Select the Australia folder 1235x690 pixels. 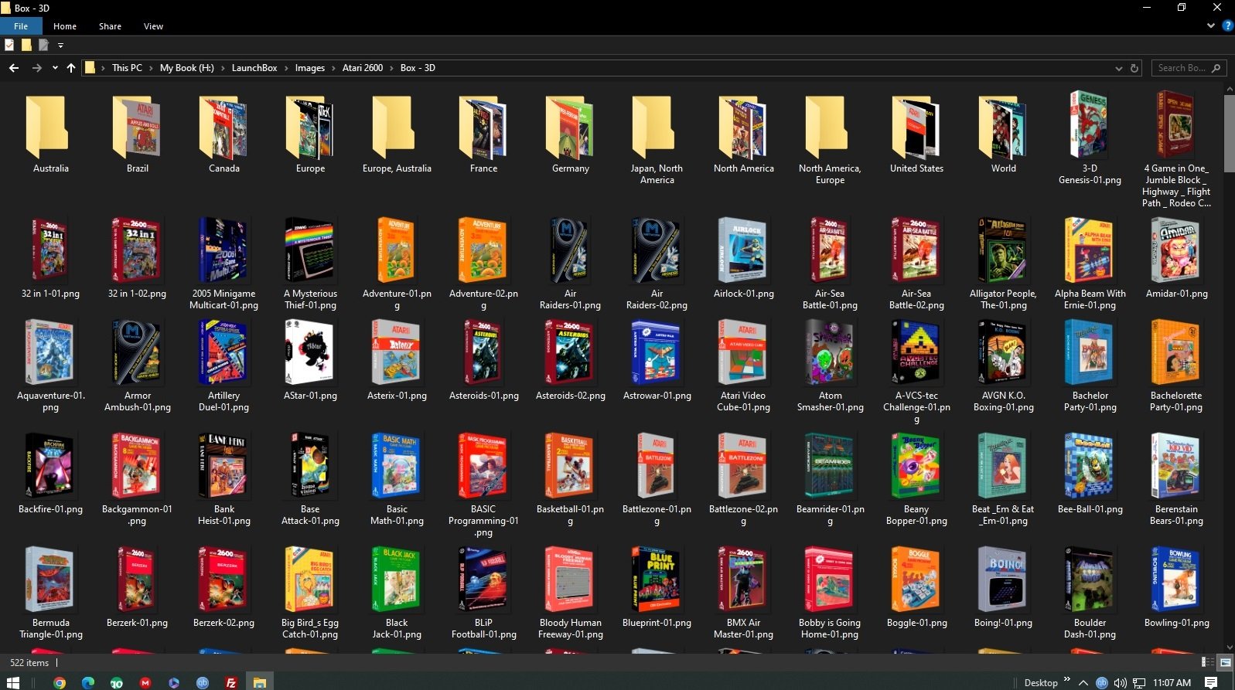click(51, 133)
